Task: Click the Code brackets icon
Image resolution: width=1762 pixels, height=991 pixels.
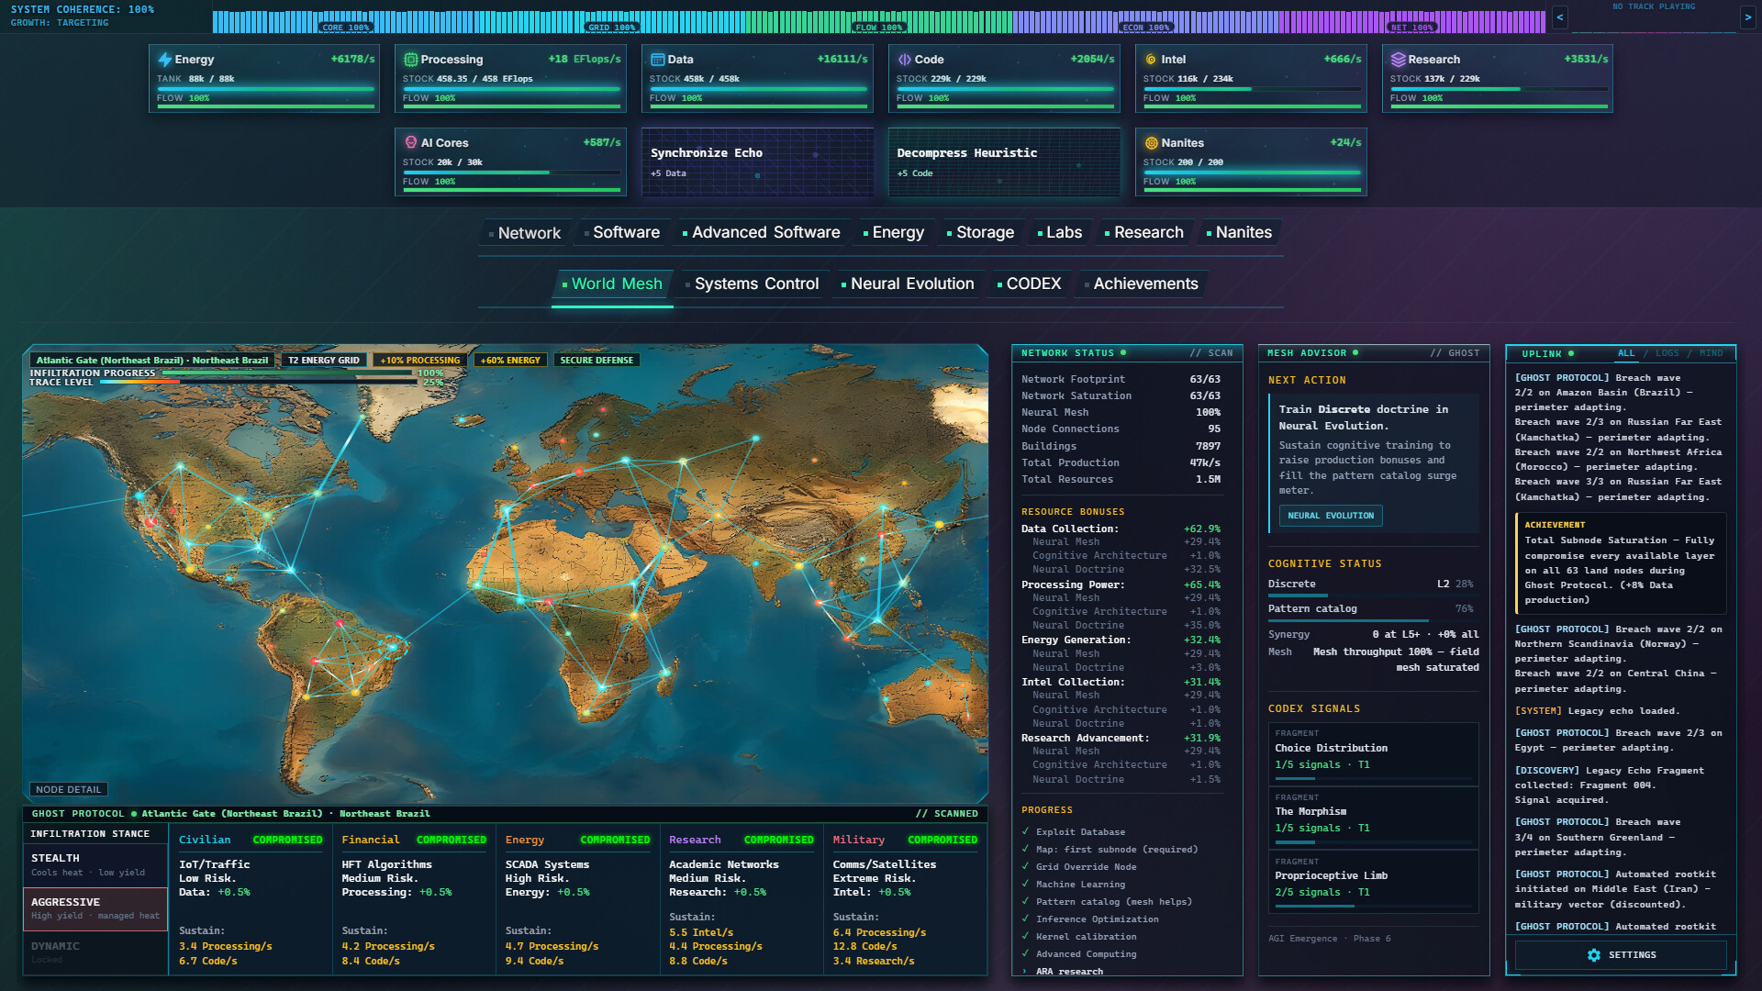Action: pos(905,60)
